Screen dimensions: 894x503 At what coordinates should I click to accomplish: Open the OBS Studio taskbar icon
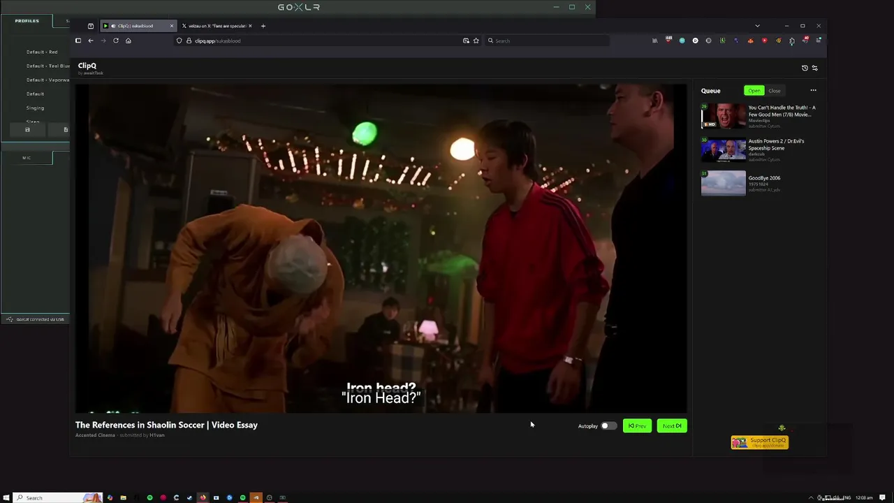pyautogui.click(x=269, y=497)
